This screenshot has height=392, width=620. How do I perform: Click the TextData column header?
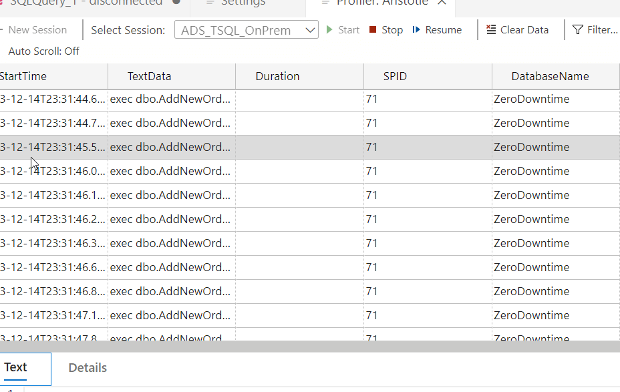[x=150, y=76]
